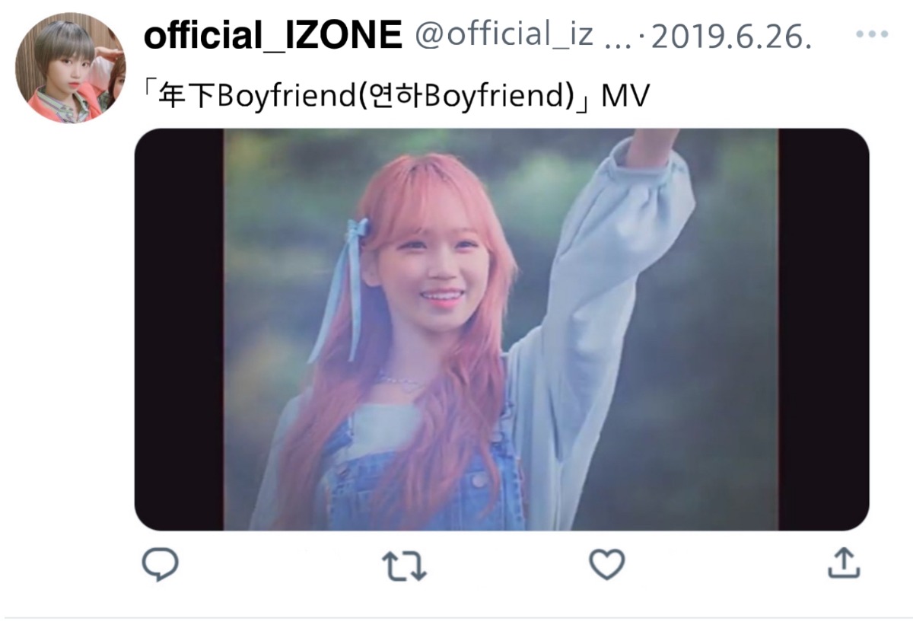Retweet this post using the arrows icon

pos(403,566)
